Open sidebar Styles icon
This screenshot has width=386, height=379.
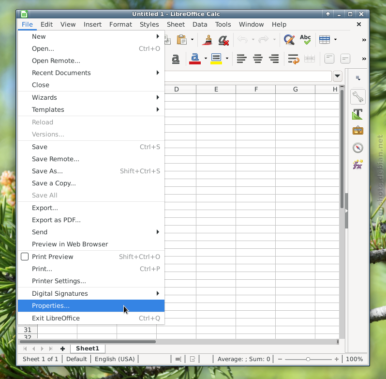click(x=357, y=114)
